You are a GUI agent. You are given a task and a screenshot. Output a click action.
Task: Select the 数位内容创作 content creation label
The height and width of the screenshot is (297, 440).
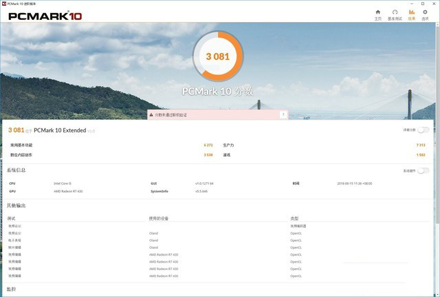coord(21,155)
